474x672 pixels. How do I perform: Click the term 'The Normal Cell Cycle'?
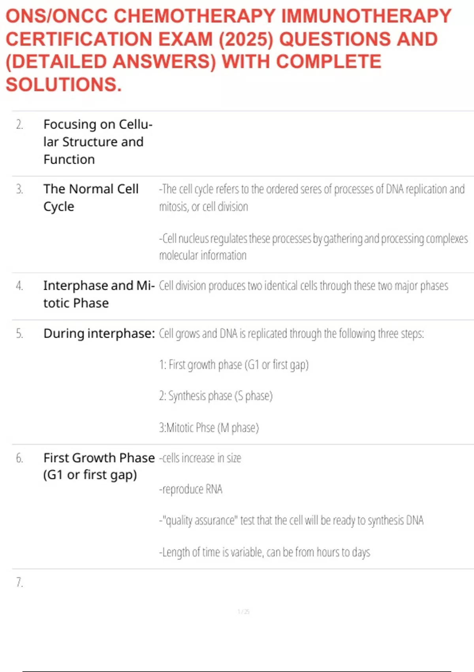(91, 197)
